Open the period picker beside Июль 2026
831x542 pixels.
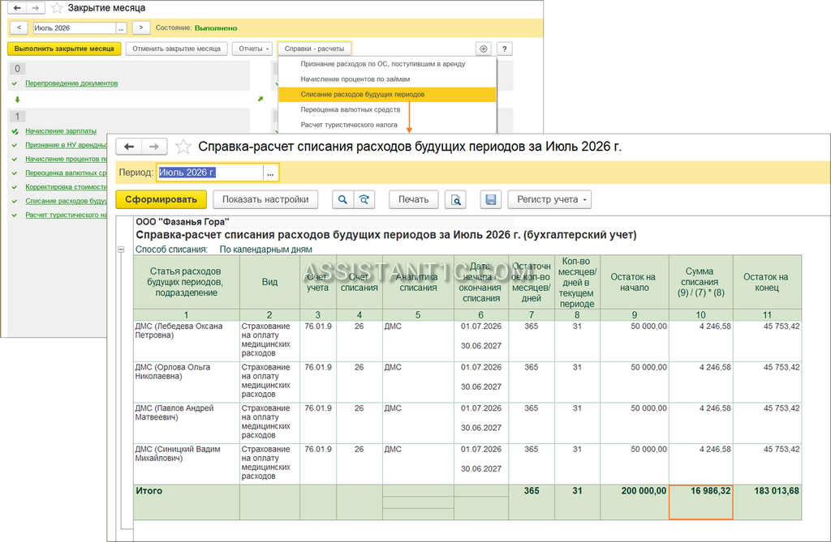coord(122,28)
